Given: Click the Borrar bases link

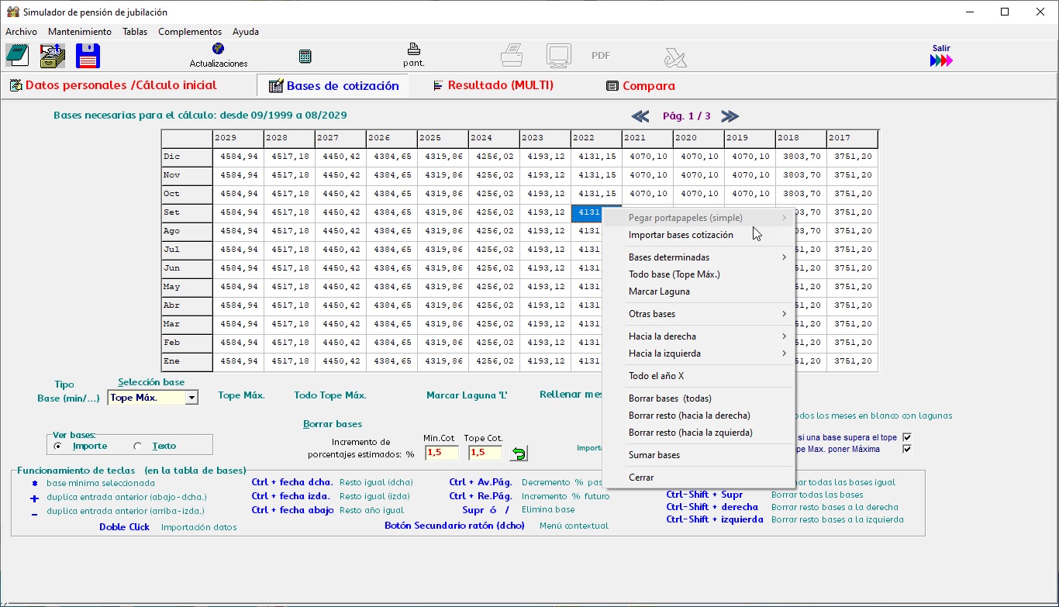Looking at the screenshot, I should 333,424.
